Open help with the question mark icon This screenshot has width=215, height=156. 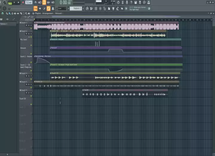131,2
